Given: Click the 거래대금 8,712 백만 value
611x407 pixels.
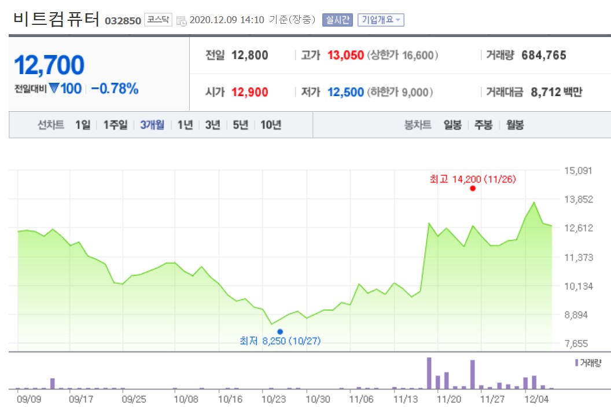Looking at the screenshot, I should 557,92.
